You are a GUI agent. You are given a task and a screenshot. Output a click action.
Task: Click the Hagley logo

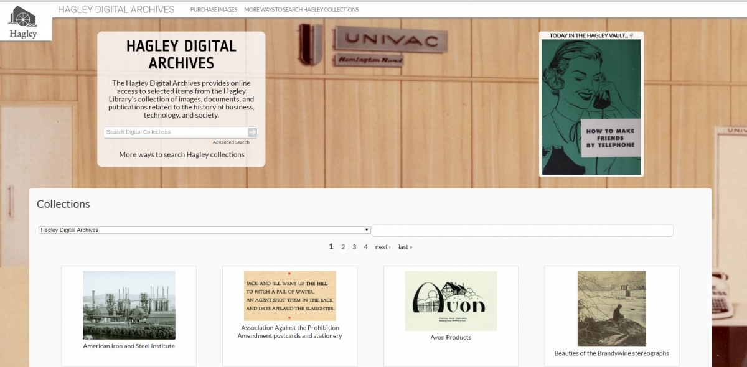click(23, 21)
